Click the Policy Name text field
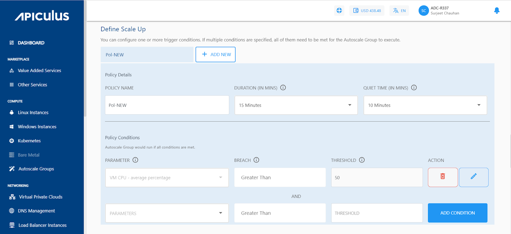Image resolution: width=511 pixels, height=234 pixels. (x=167, y=105)
